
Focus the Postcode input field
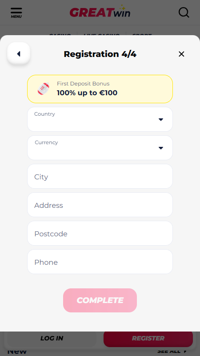point(100,233)
